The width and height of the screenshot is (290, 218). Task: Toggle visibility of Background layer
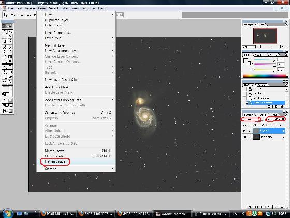pyautogui.click(x=244, y=137)
